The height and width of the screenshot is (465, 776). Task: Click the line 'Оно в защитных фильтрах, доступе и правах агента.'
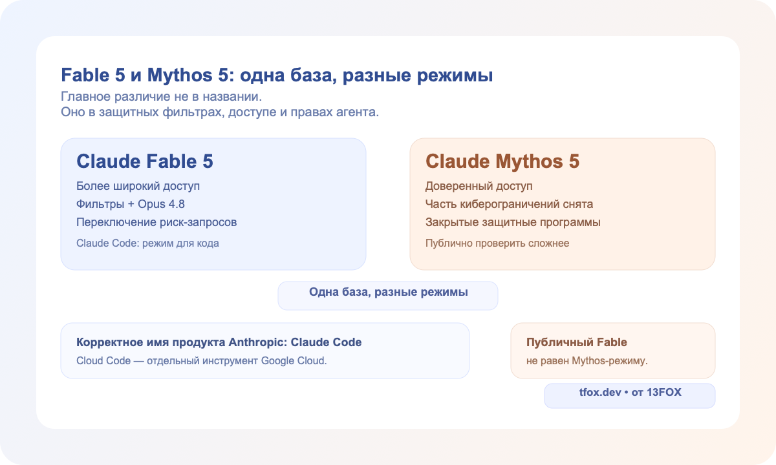219,112
